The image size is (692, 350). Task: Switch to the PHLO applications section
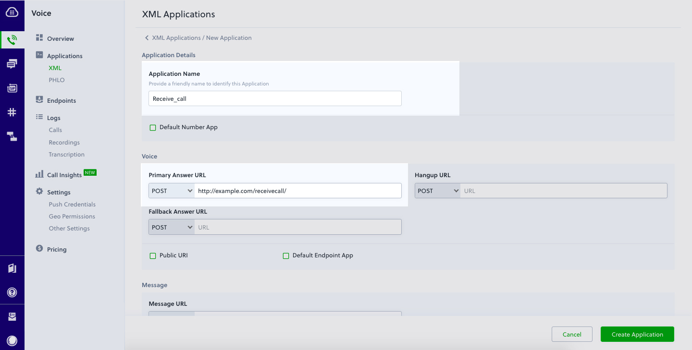[56, 80]
